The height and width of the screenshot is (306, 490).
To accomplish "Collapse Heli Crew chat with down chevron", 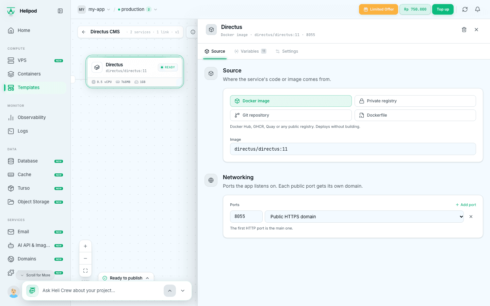I will click(x=183, y=291).
